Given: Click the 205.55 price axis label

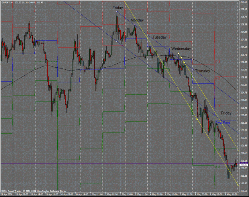Looking at the screenshot, I should (243, 77).
